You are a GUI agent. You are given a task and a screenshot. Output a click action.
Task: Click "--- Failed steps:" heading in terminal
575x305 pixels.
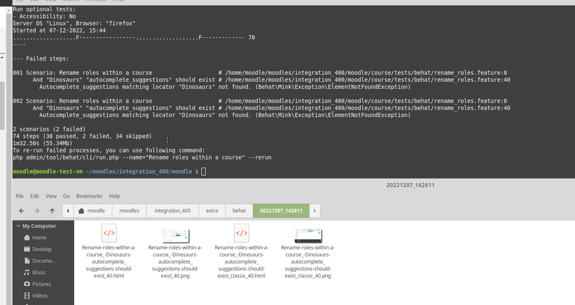click(x=41, y=59)
